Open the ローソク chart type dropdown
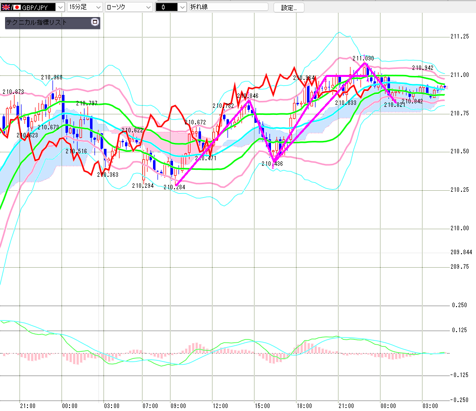This screenshot has width=476, height=411. coord(128,7)
